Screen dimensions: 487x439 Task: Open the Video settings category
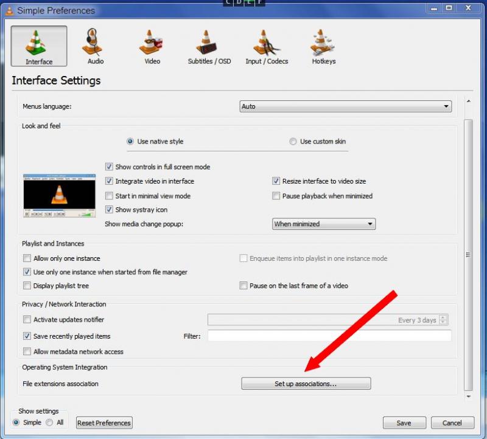(152, 46)
